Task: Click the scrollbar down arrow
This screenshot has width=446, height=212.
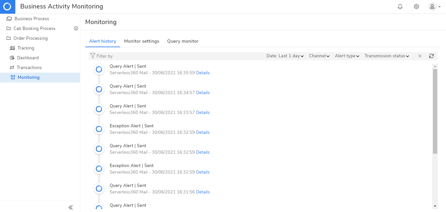Action: (x=435, y=206)
